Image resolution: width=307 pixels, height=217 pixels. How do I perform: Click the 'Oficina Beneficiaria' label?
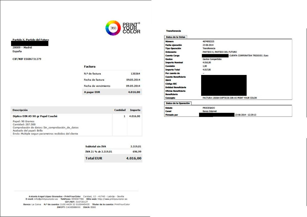175,91
